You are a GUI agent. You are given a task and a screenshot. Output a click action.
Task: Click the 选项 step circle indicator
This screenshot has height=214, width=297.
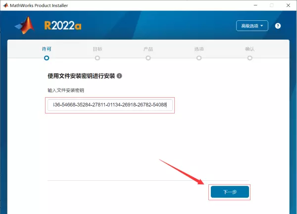coord(199,58)
